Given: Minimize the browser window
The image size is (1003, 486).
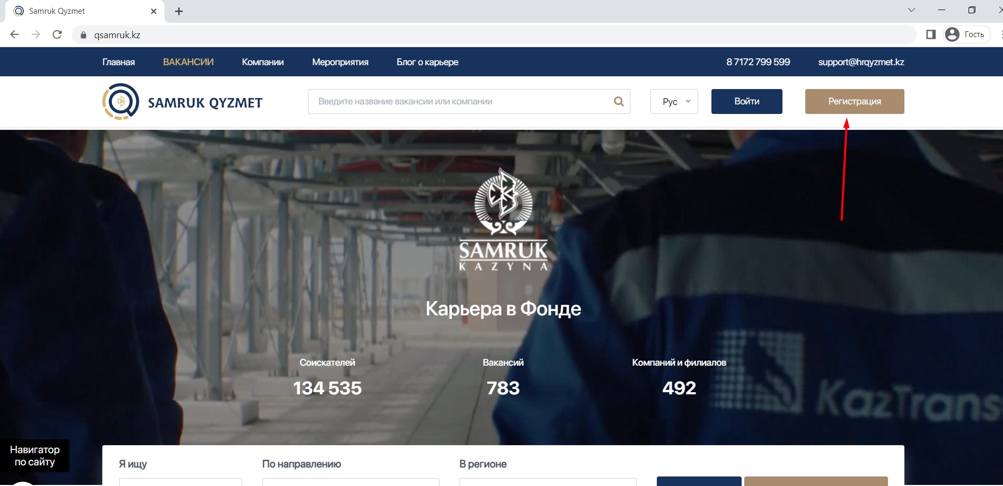Looking at the screenshot, I should pos(942,10).
